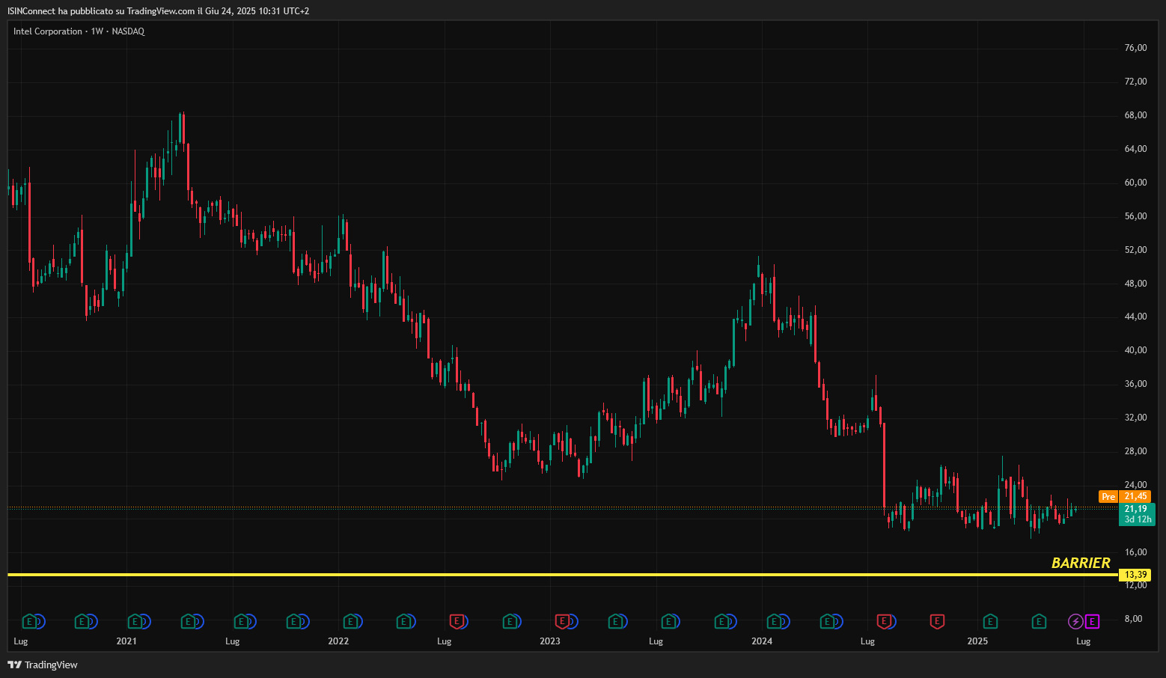Click the 36,00 price axis label
1166x678 pixels.
coord(1135,384)
